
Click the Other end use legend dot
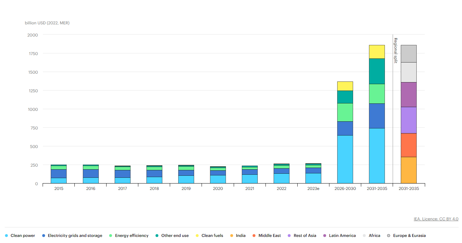[x=157, y=236]
